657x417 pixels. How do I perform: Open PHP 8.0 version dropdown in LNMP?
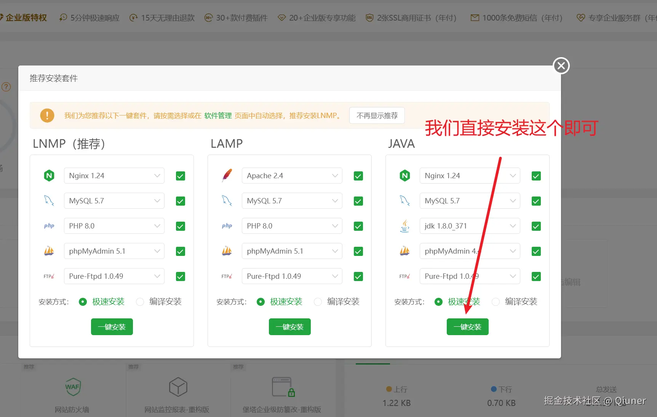click(x=114, y=226)
